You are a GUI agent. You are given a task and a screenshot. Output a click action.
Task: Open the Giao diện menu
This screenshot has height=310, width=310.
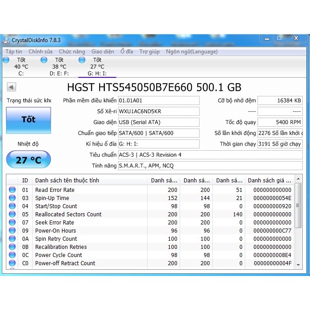[103, 52]
